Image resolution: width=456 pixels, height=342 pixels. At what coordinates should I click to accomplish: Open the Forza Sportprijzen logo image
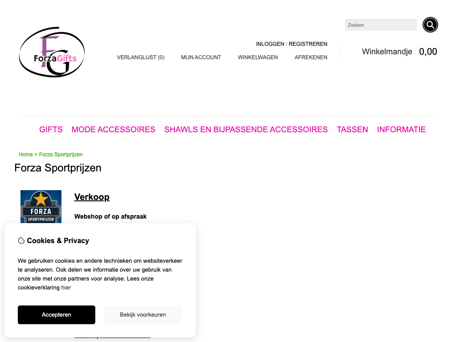41,207
